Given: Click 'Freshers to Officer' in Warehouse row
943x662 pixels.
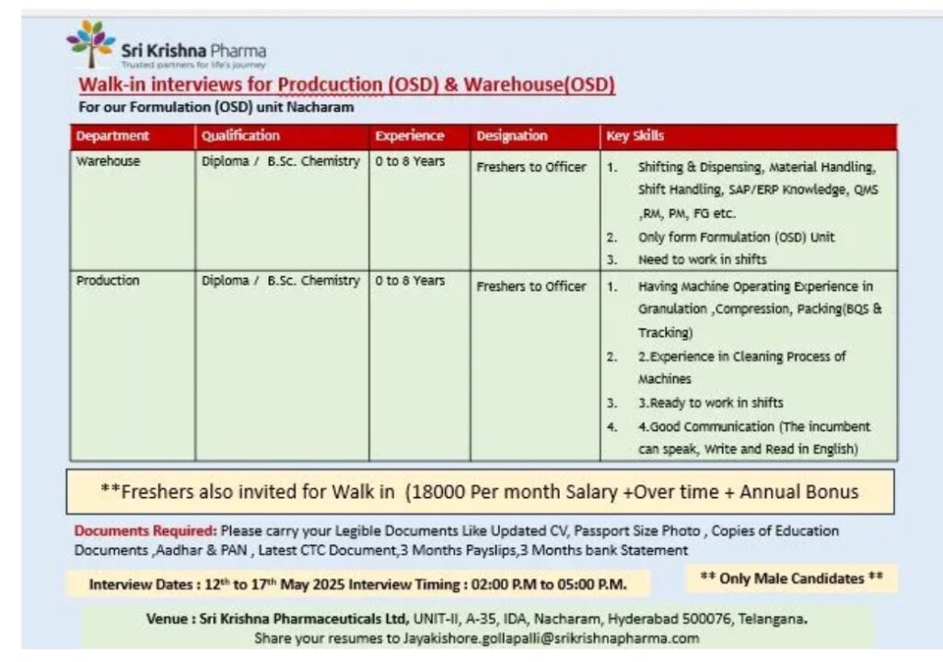Looking at the screenshot, I should 531,168.
